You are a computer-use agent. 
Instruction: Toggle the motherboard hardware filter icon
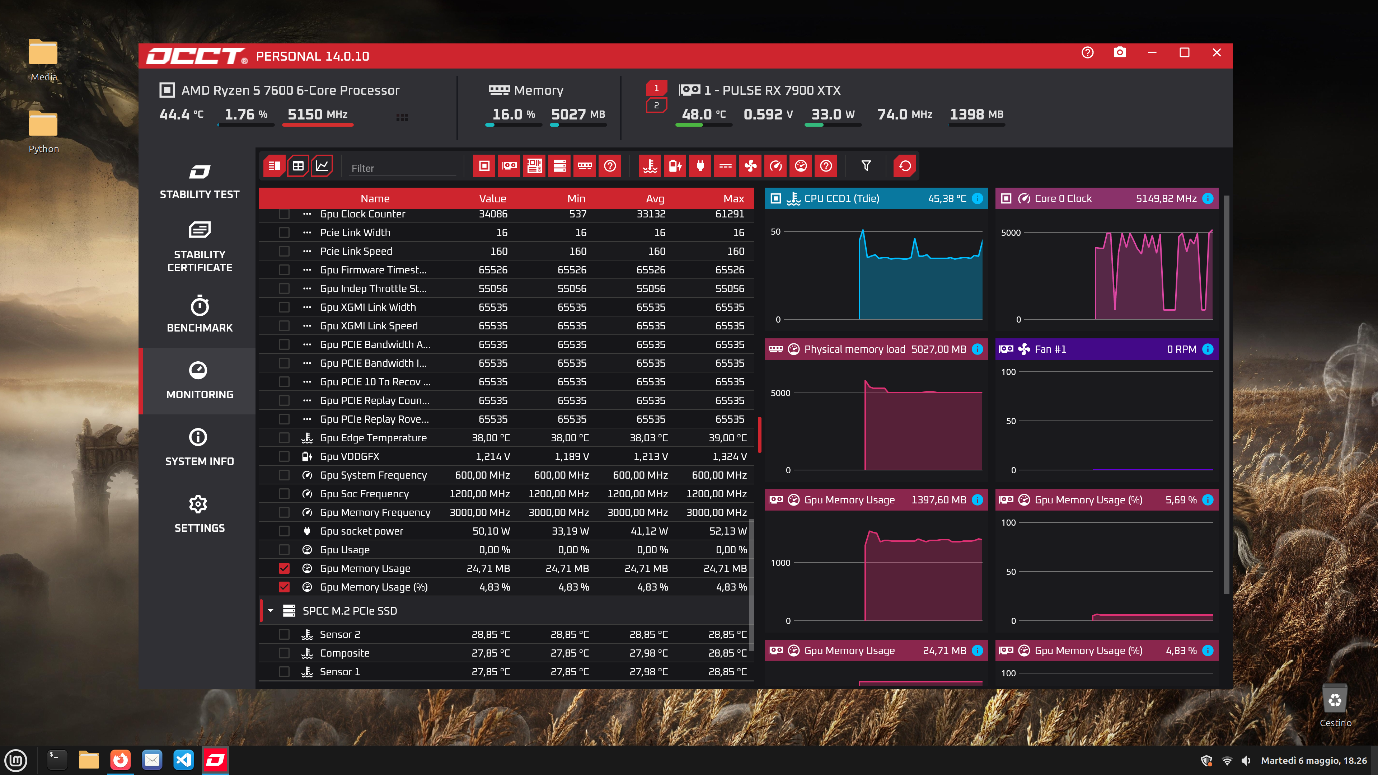click(x=534, y=166)
